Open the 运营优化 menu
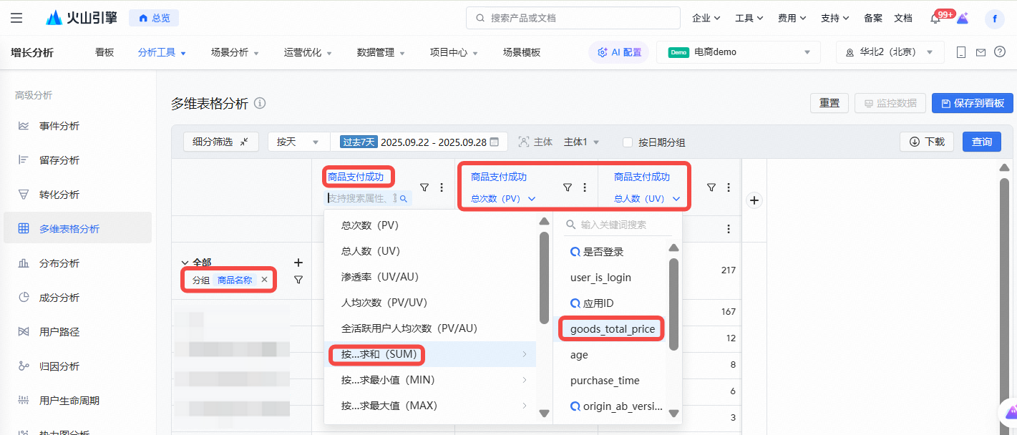The height and width of the screenshot is (435, 1017). point(308,52)
